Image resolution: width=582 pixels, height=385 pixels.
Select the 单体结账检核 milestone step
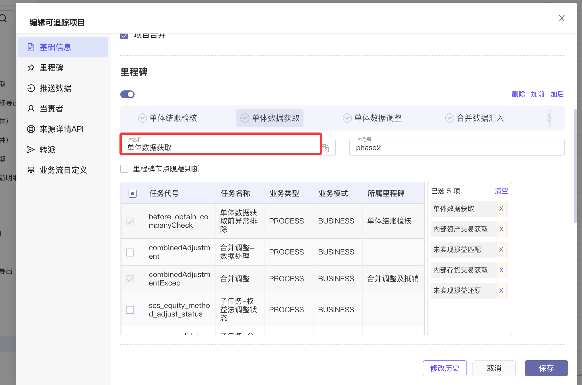[168, 118]
